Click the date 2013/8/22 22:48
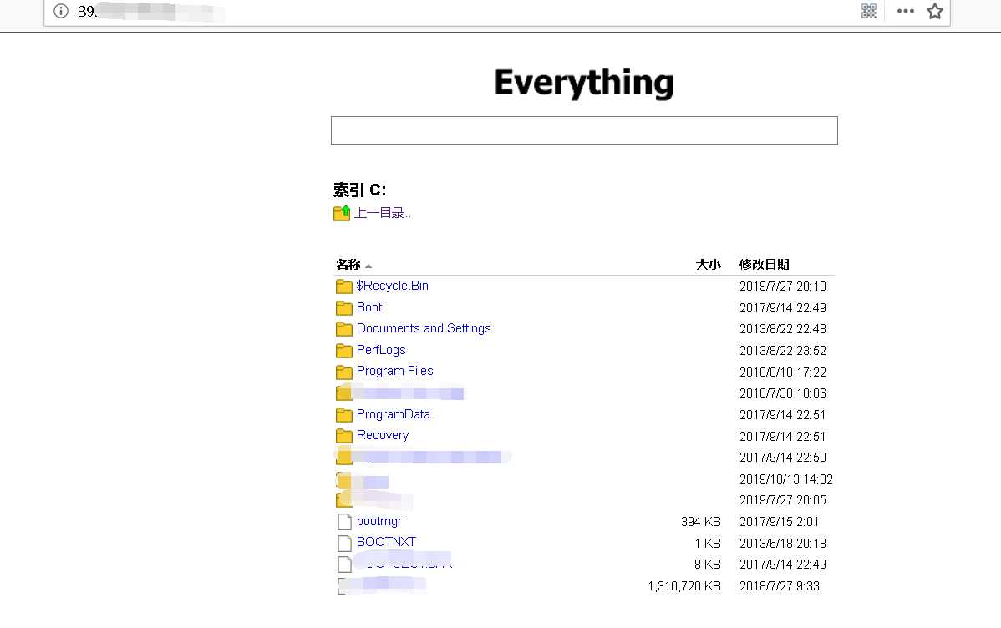 [783, 329]
